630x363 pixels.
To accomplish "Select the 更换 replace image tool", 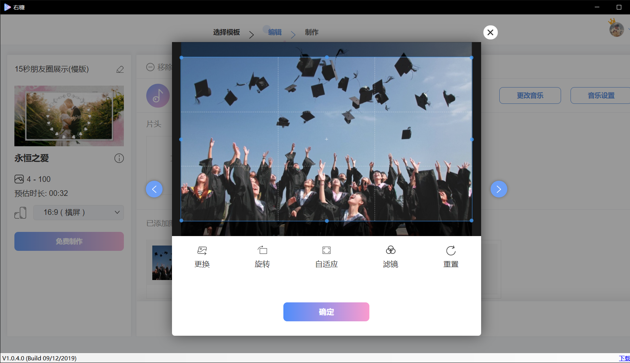I will click(202, 256).
